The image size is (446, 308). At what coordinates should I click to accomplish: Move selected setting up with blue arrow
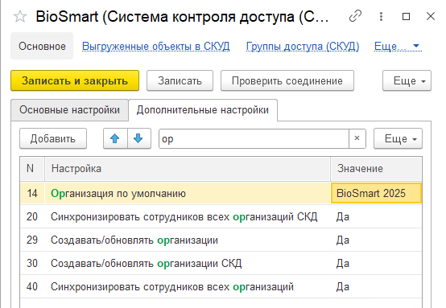pyautogui.click(x=115, y=138)
